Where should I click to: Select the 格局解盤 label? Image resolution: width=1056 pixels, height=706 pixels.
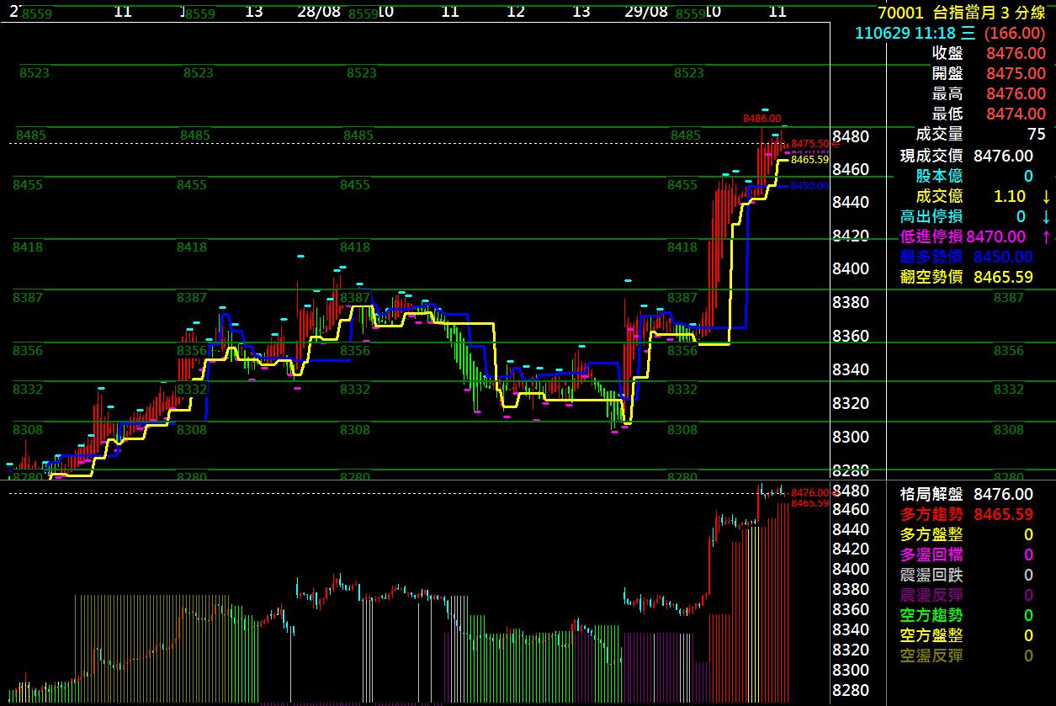pos(931,494)
